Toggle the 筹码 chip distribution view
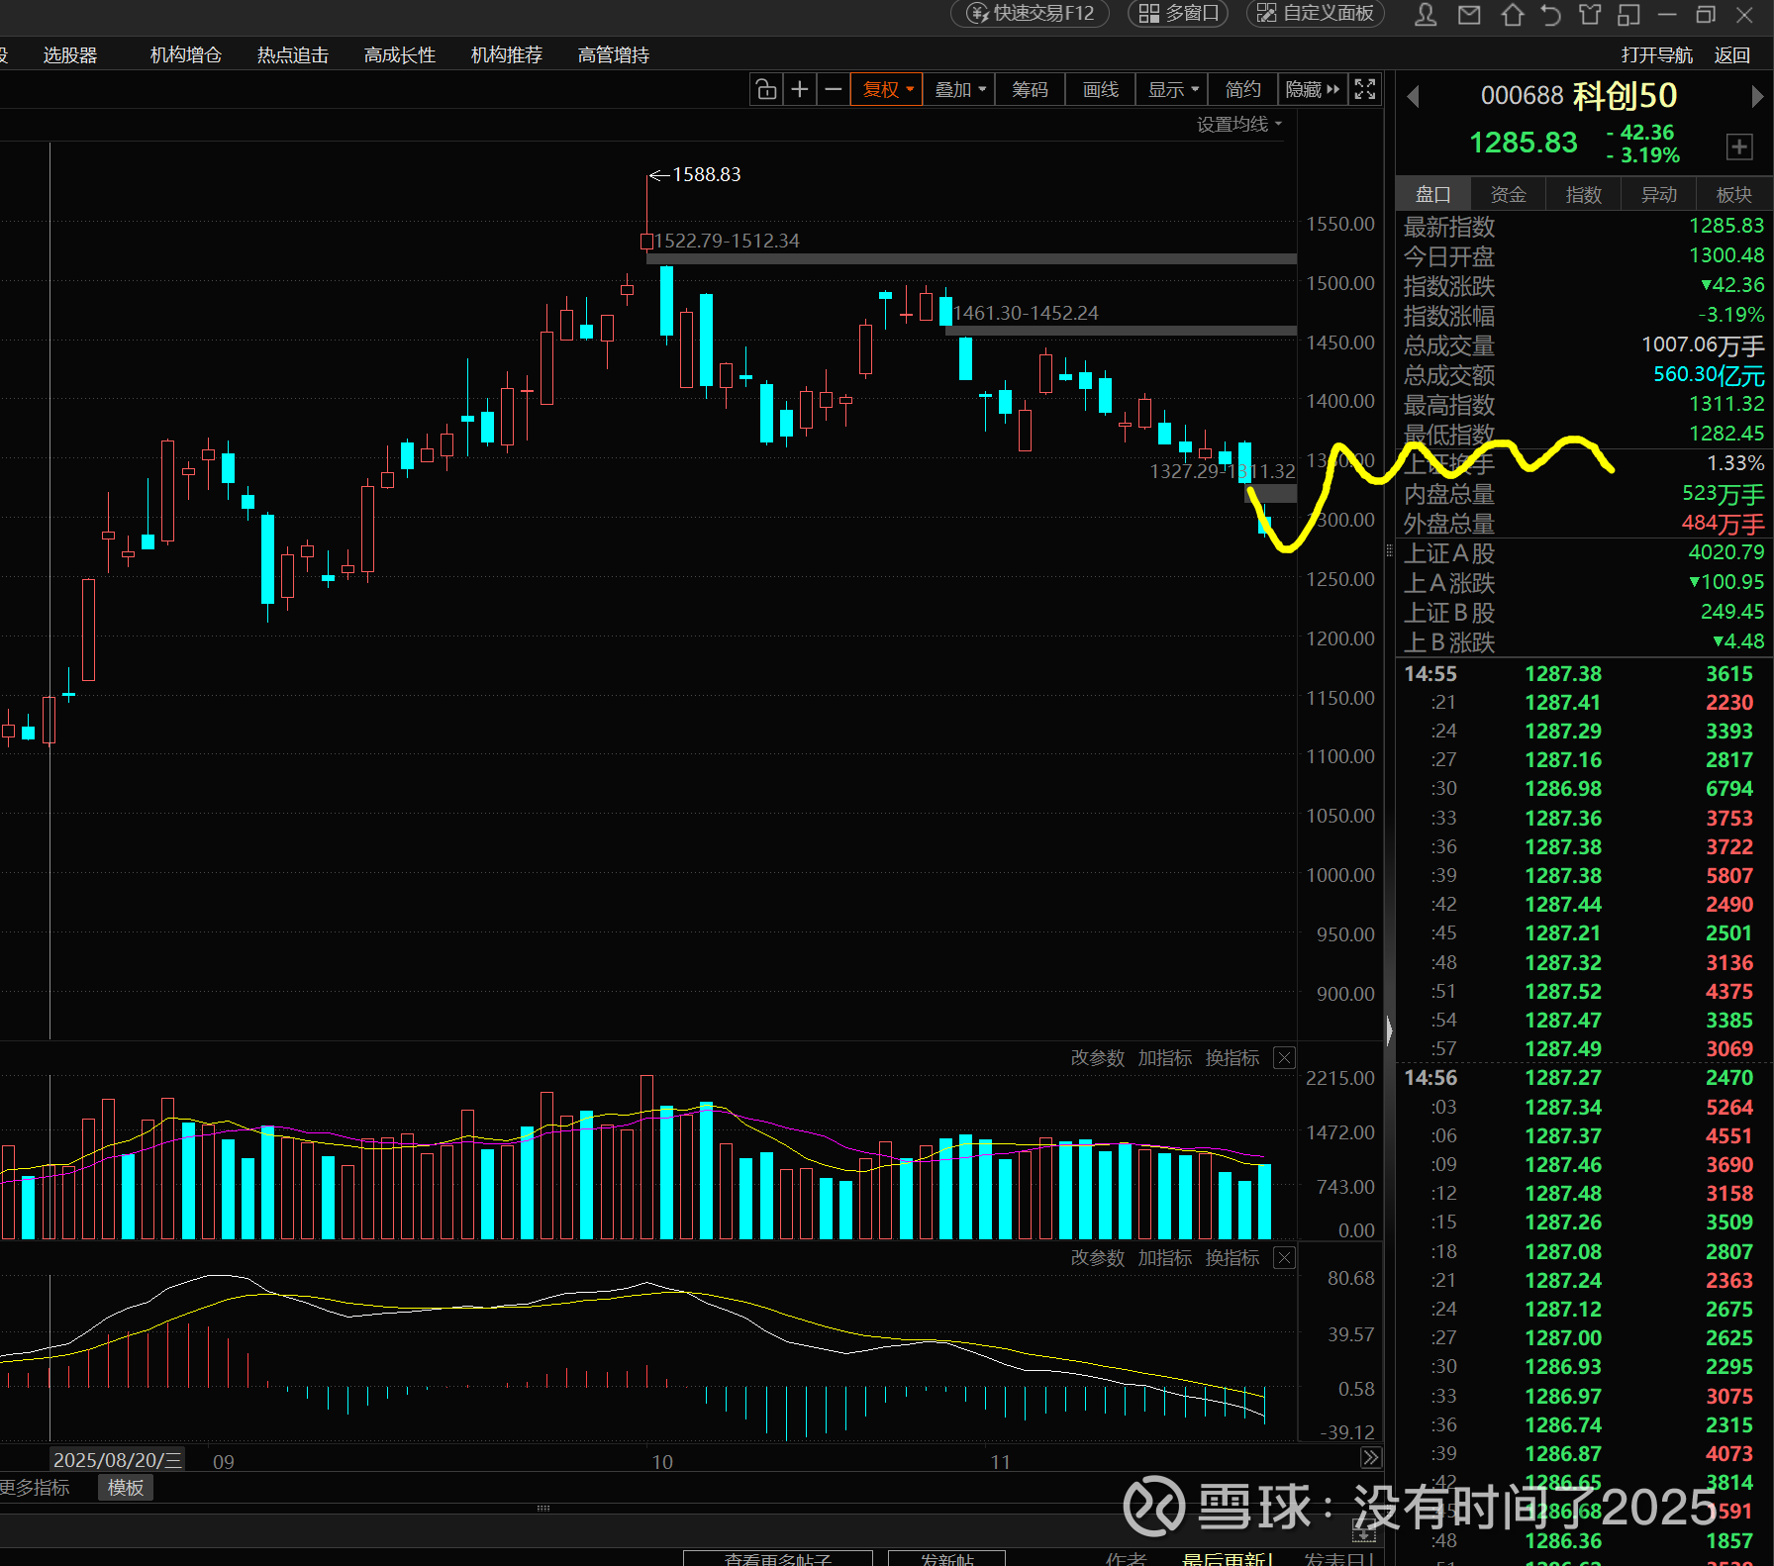This screenshot has width=1774, height=1566. pos(1030,90)
